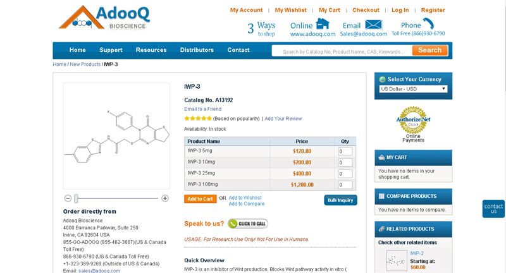Click the Compare Products panel icon

[x=381, y=196]
